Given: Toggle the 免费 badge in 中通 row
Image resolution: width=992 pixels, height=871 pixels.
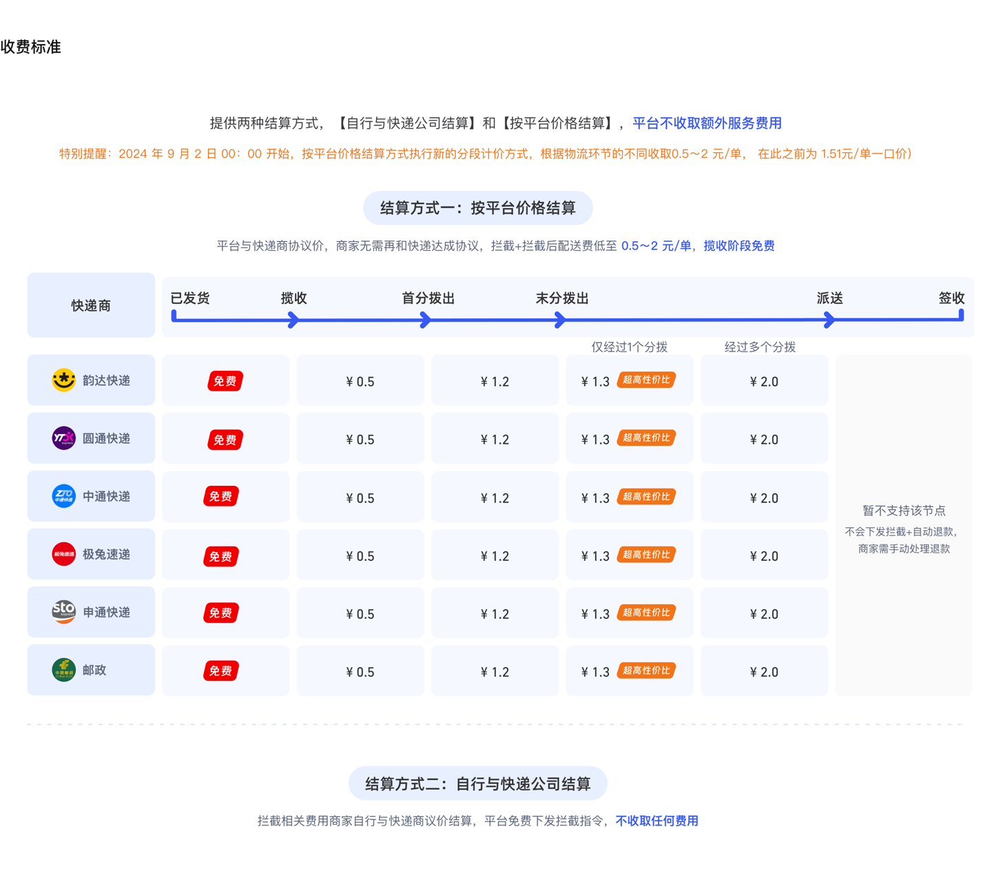Looking at the screenshot, I should point(220,495).
